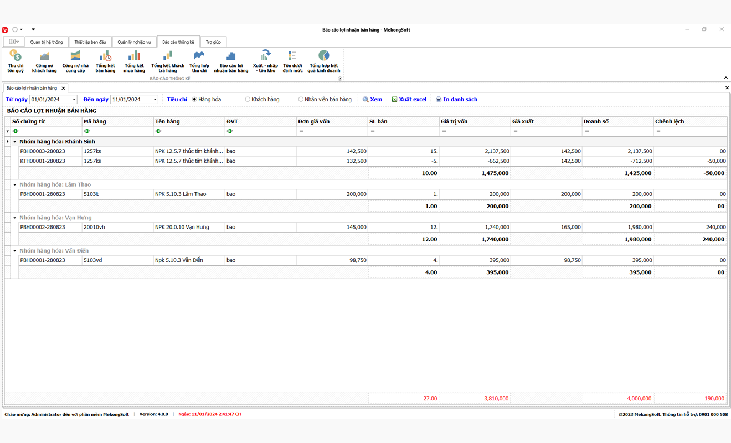The width and height of the screenshot is (731, 443).
Task: Switch to Quản trị hệ thống tab
Action: pos(47,42)
